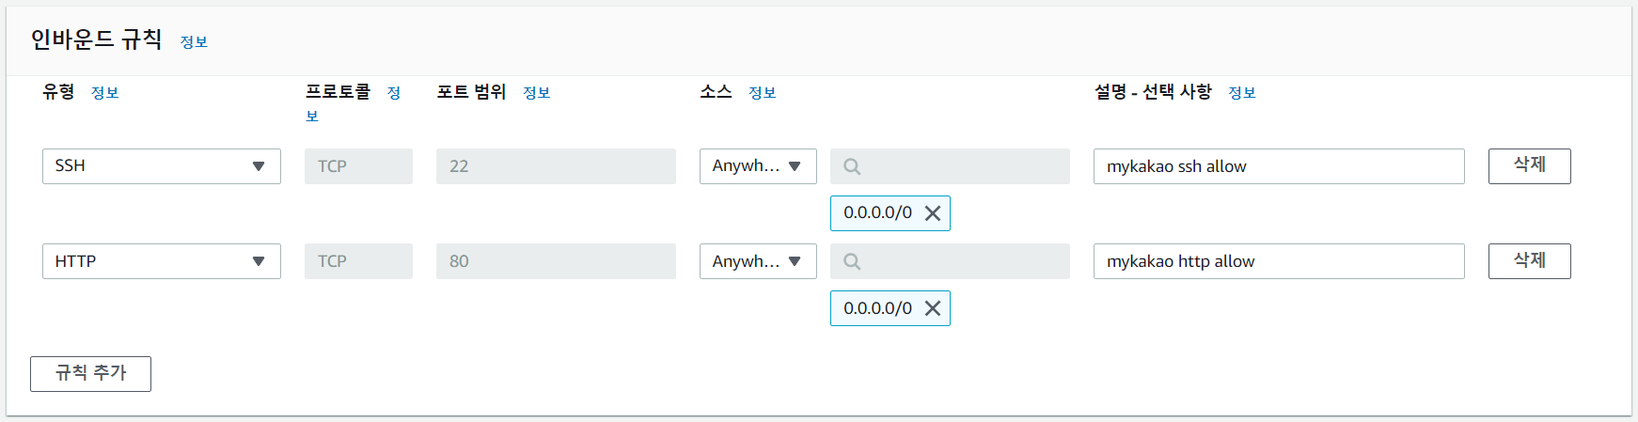Click search icon in HTTP source field

tap(852, 261)
